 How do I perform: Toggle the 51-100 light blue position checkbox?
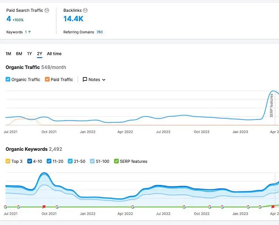point(93,161)
